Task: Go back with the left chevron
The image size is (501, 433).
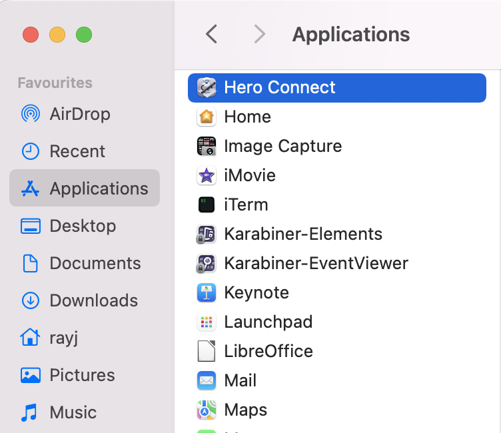Action: coord(211,34)
